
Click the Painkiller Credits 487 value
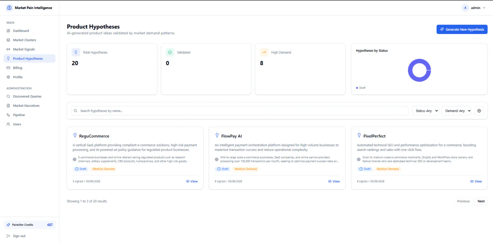[50, 225]
